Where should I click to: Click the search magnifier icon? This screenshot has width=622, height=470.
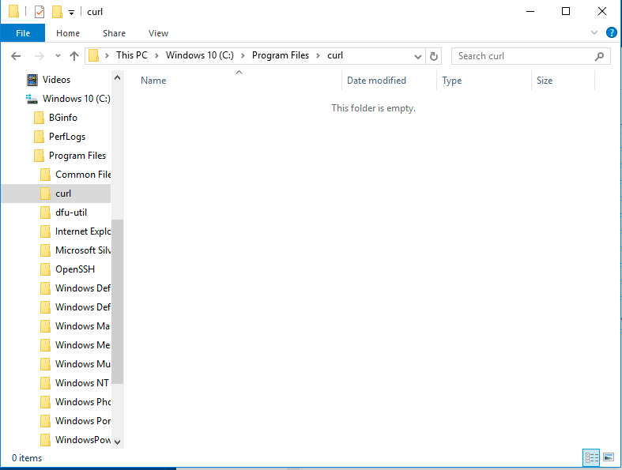(x=599, y=56)
